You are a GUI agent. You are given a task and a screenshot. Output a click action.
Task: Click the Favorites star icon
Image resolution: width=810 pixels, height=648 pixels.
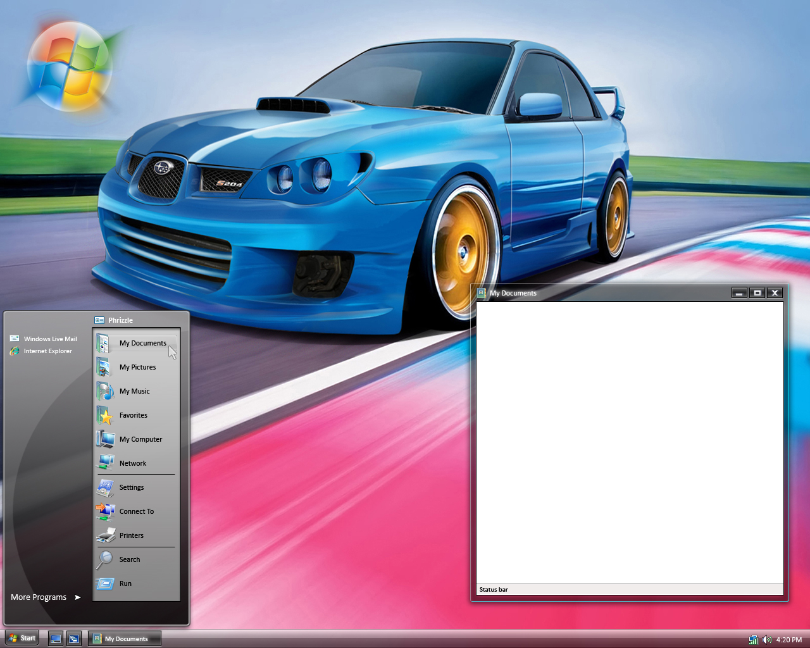104,415
